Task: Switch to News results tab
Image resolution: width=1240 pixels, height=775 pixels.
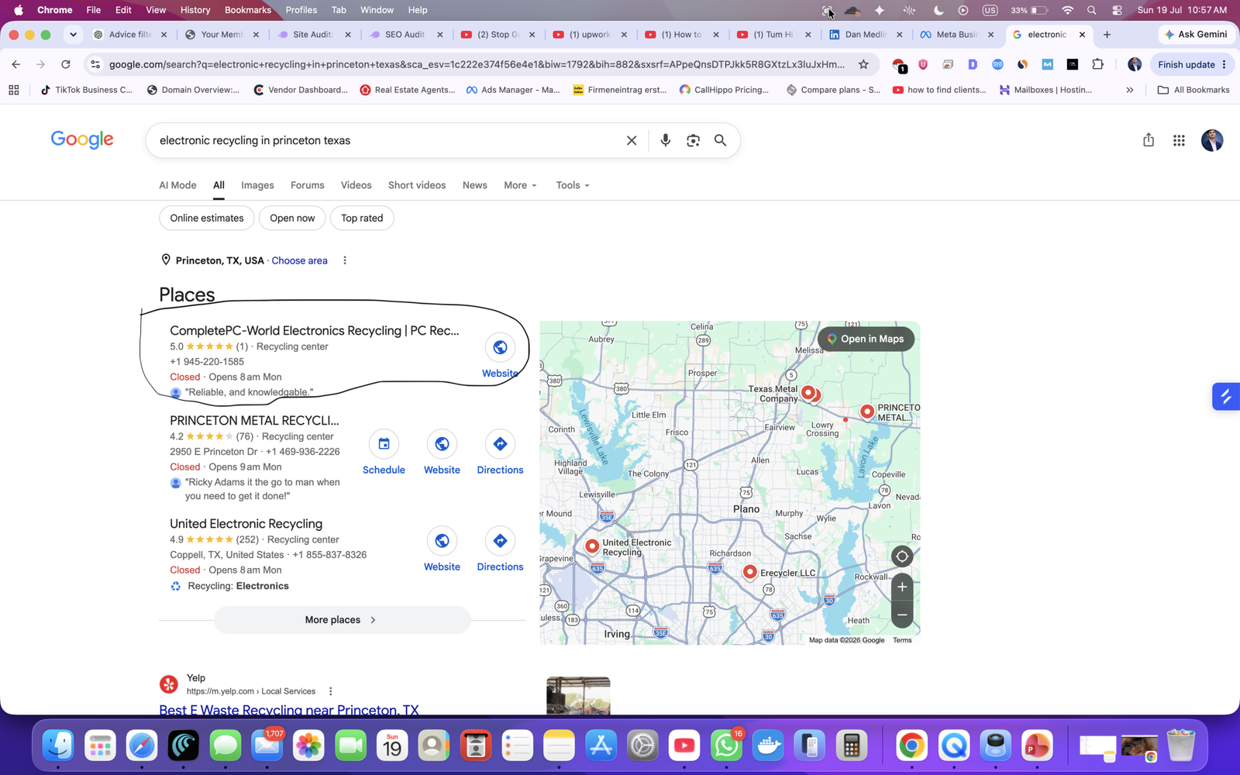Action: (x=474, y=185)
